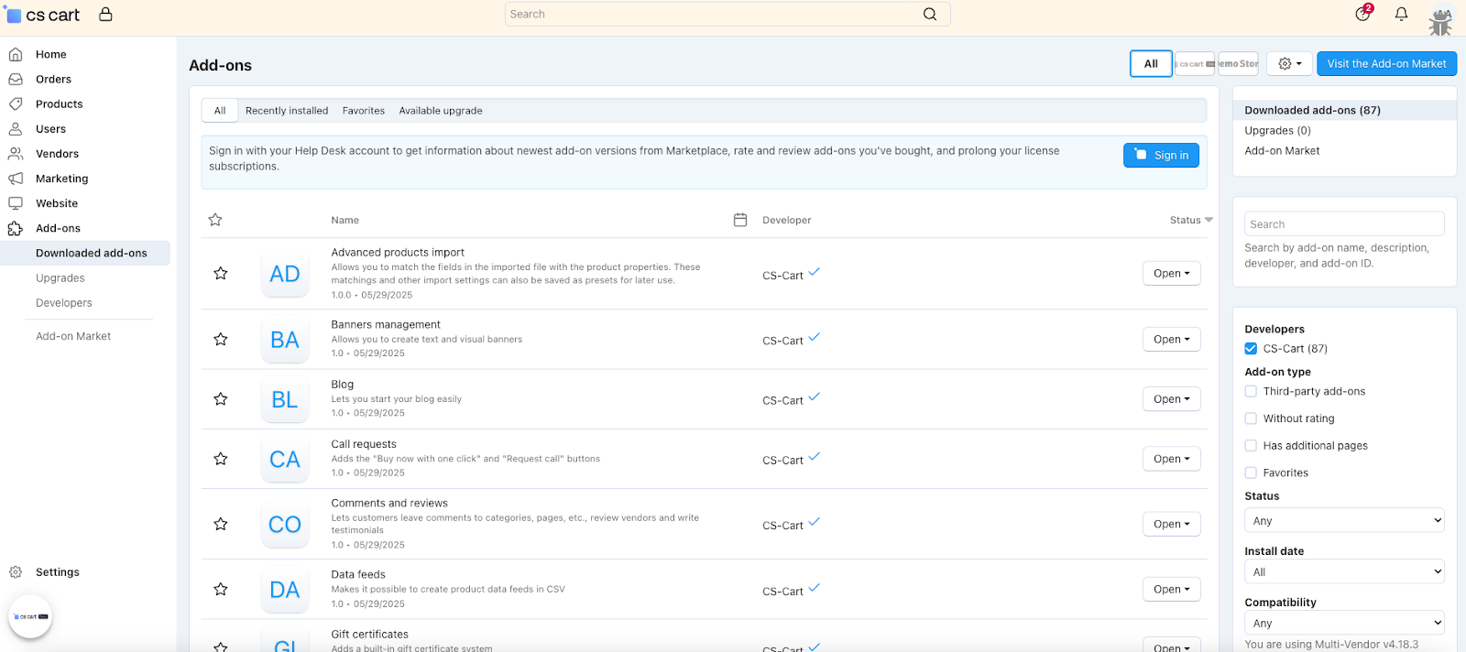Click the cs cart logo in header

[43, 15]
